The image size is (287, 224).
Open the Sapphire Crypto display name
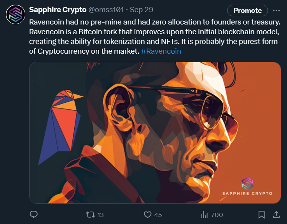click(58, 10)
